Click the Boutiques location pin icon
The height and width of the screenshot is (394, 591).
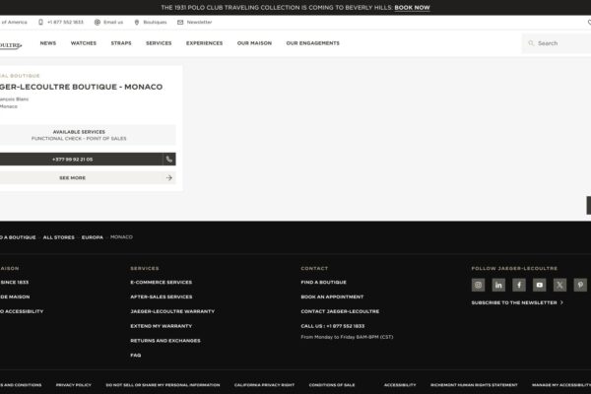pos(137,23)
